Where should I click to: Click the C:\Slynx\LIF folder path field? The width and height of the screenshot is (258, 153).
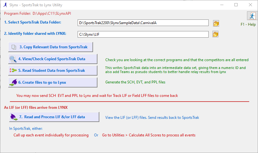click(143, 34)
